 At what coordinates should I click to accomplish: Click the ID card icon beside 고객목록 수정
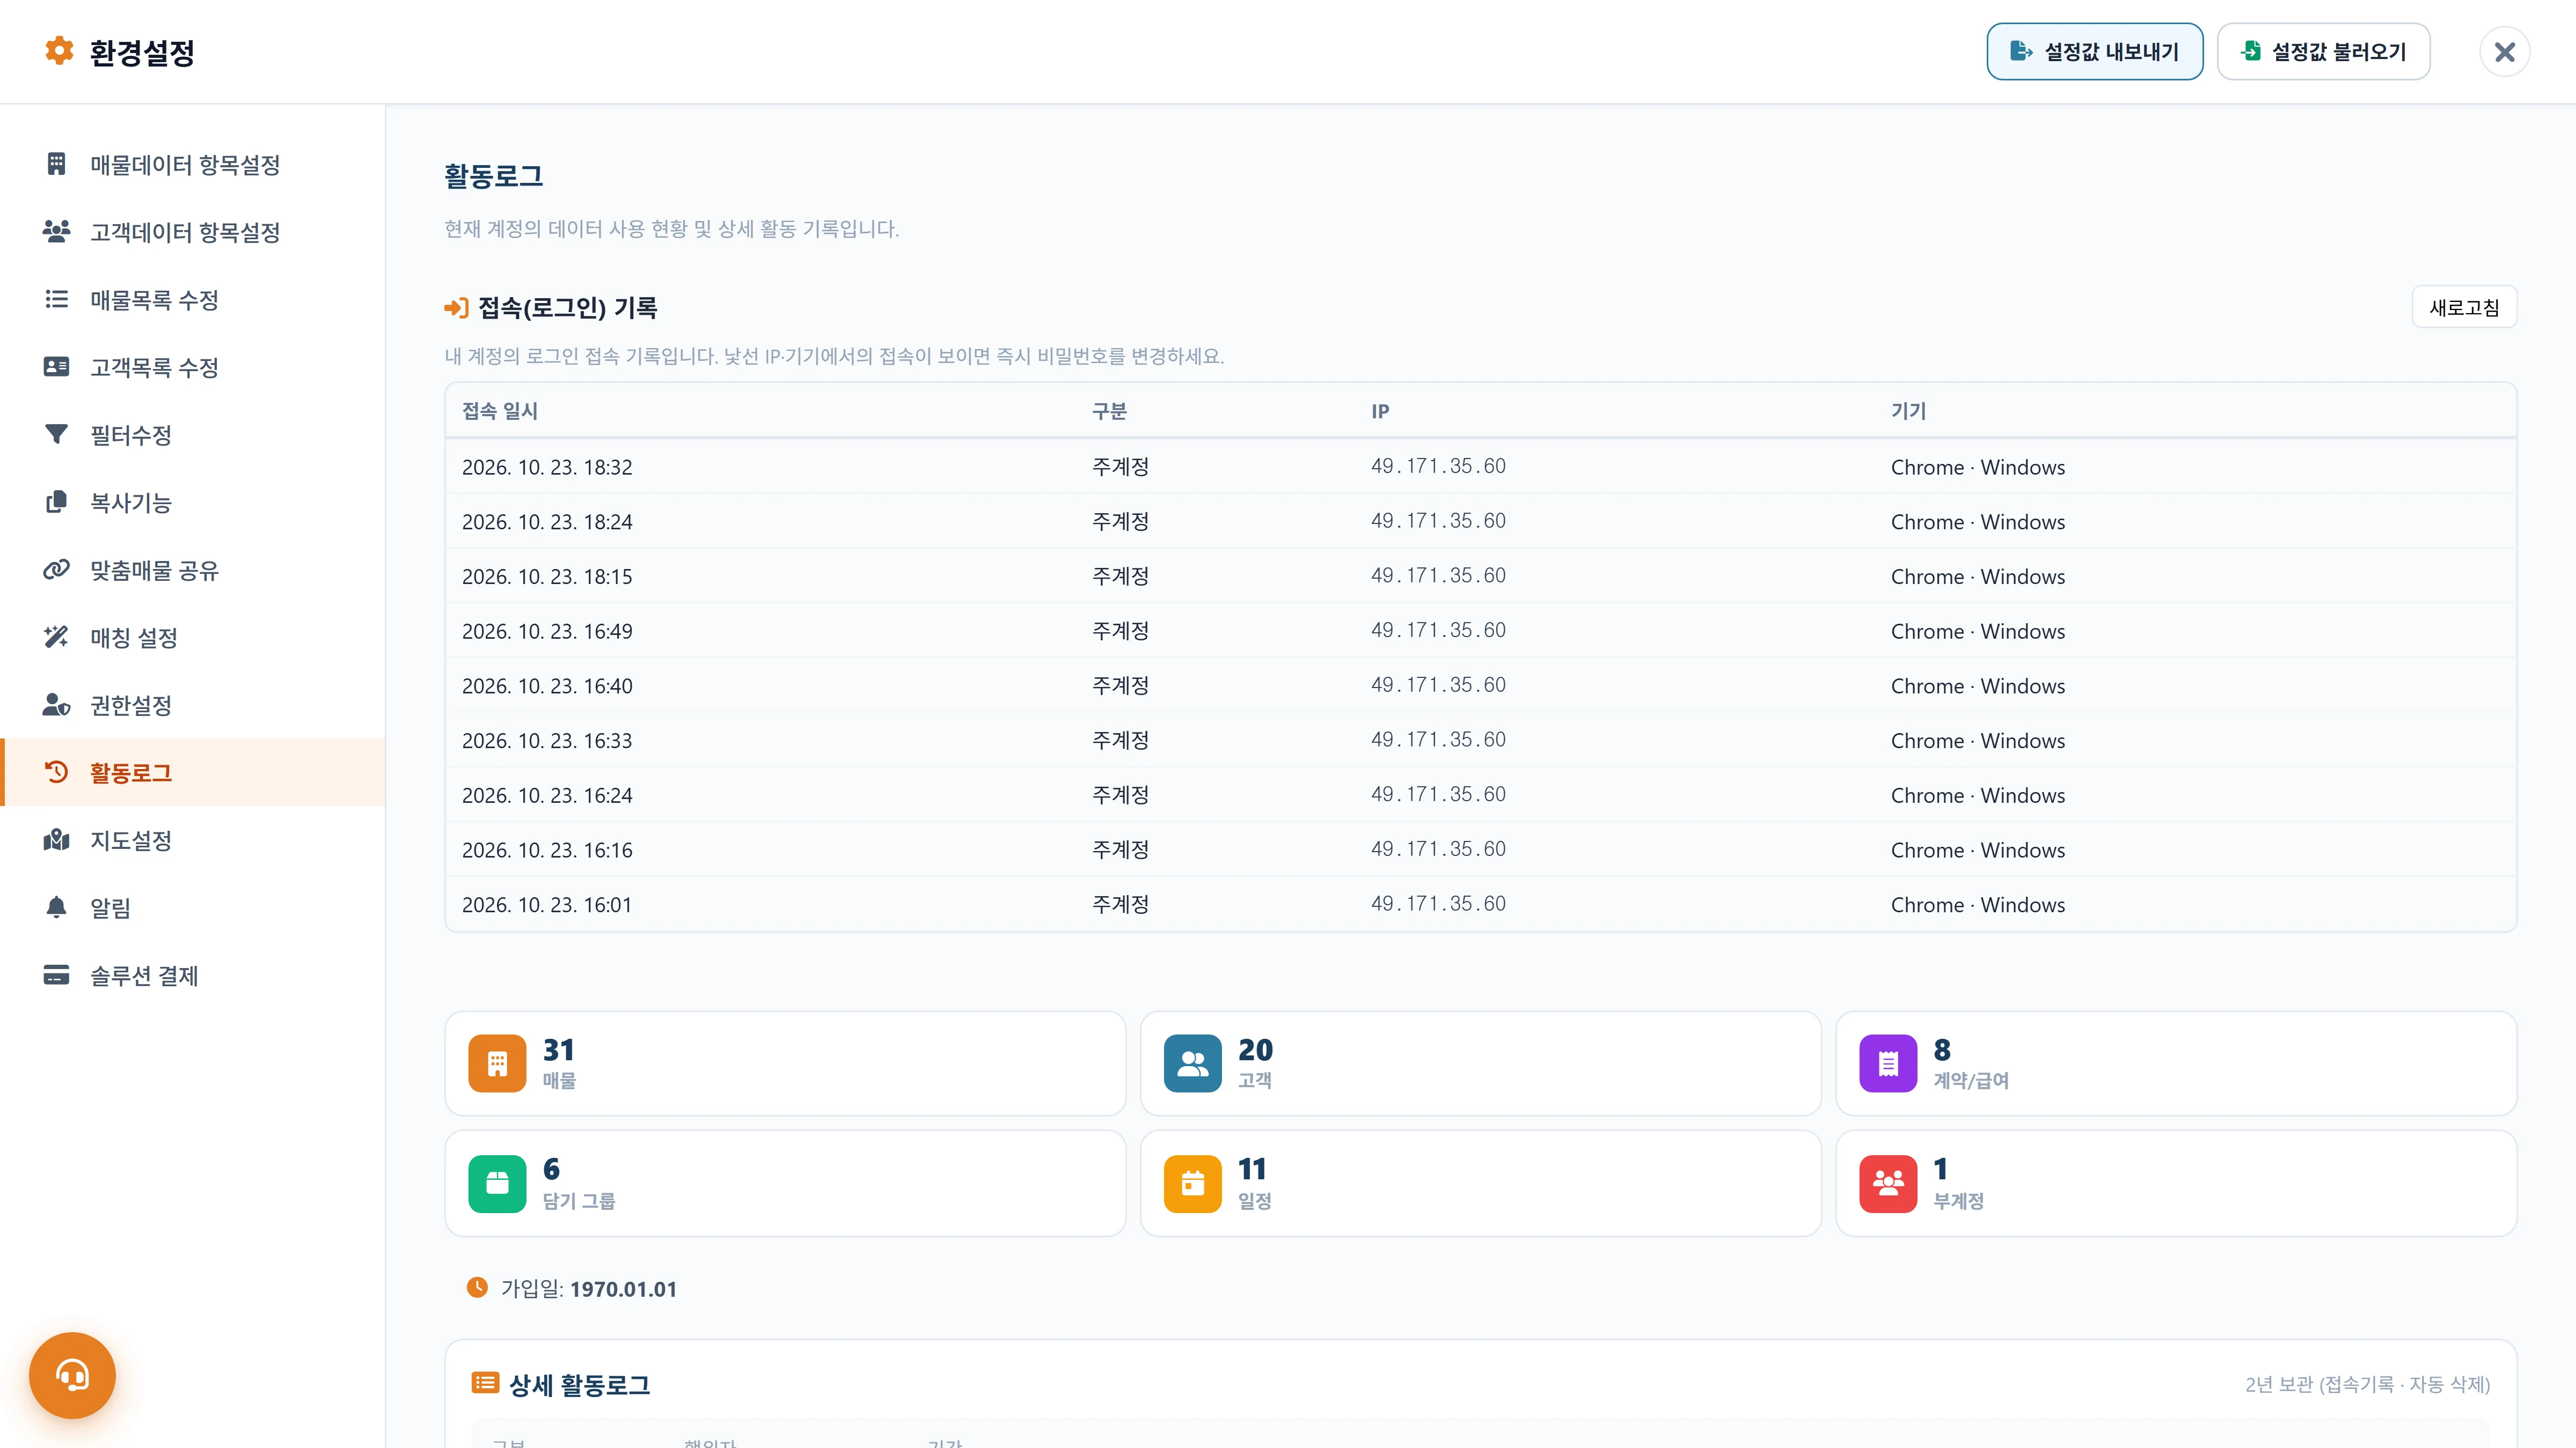point(56,367)
